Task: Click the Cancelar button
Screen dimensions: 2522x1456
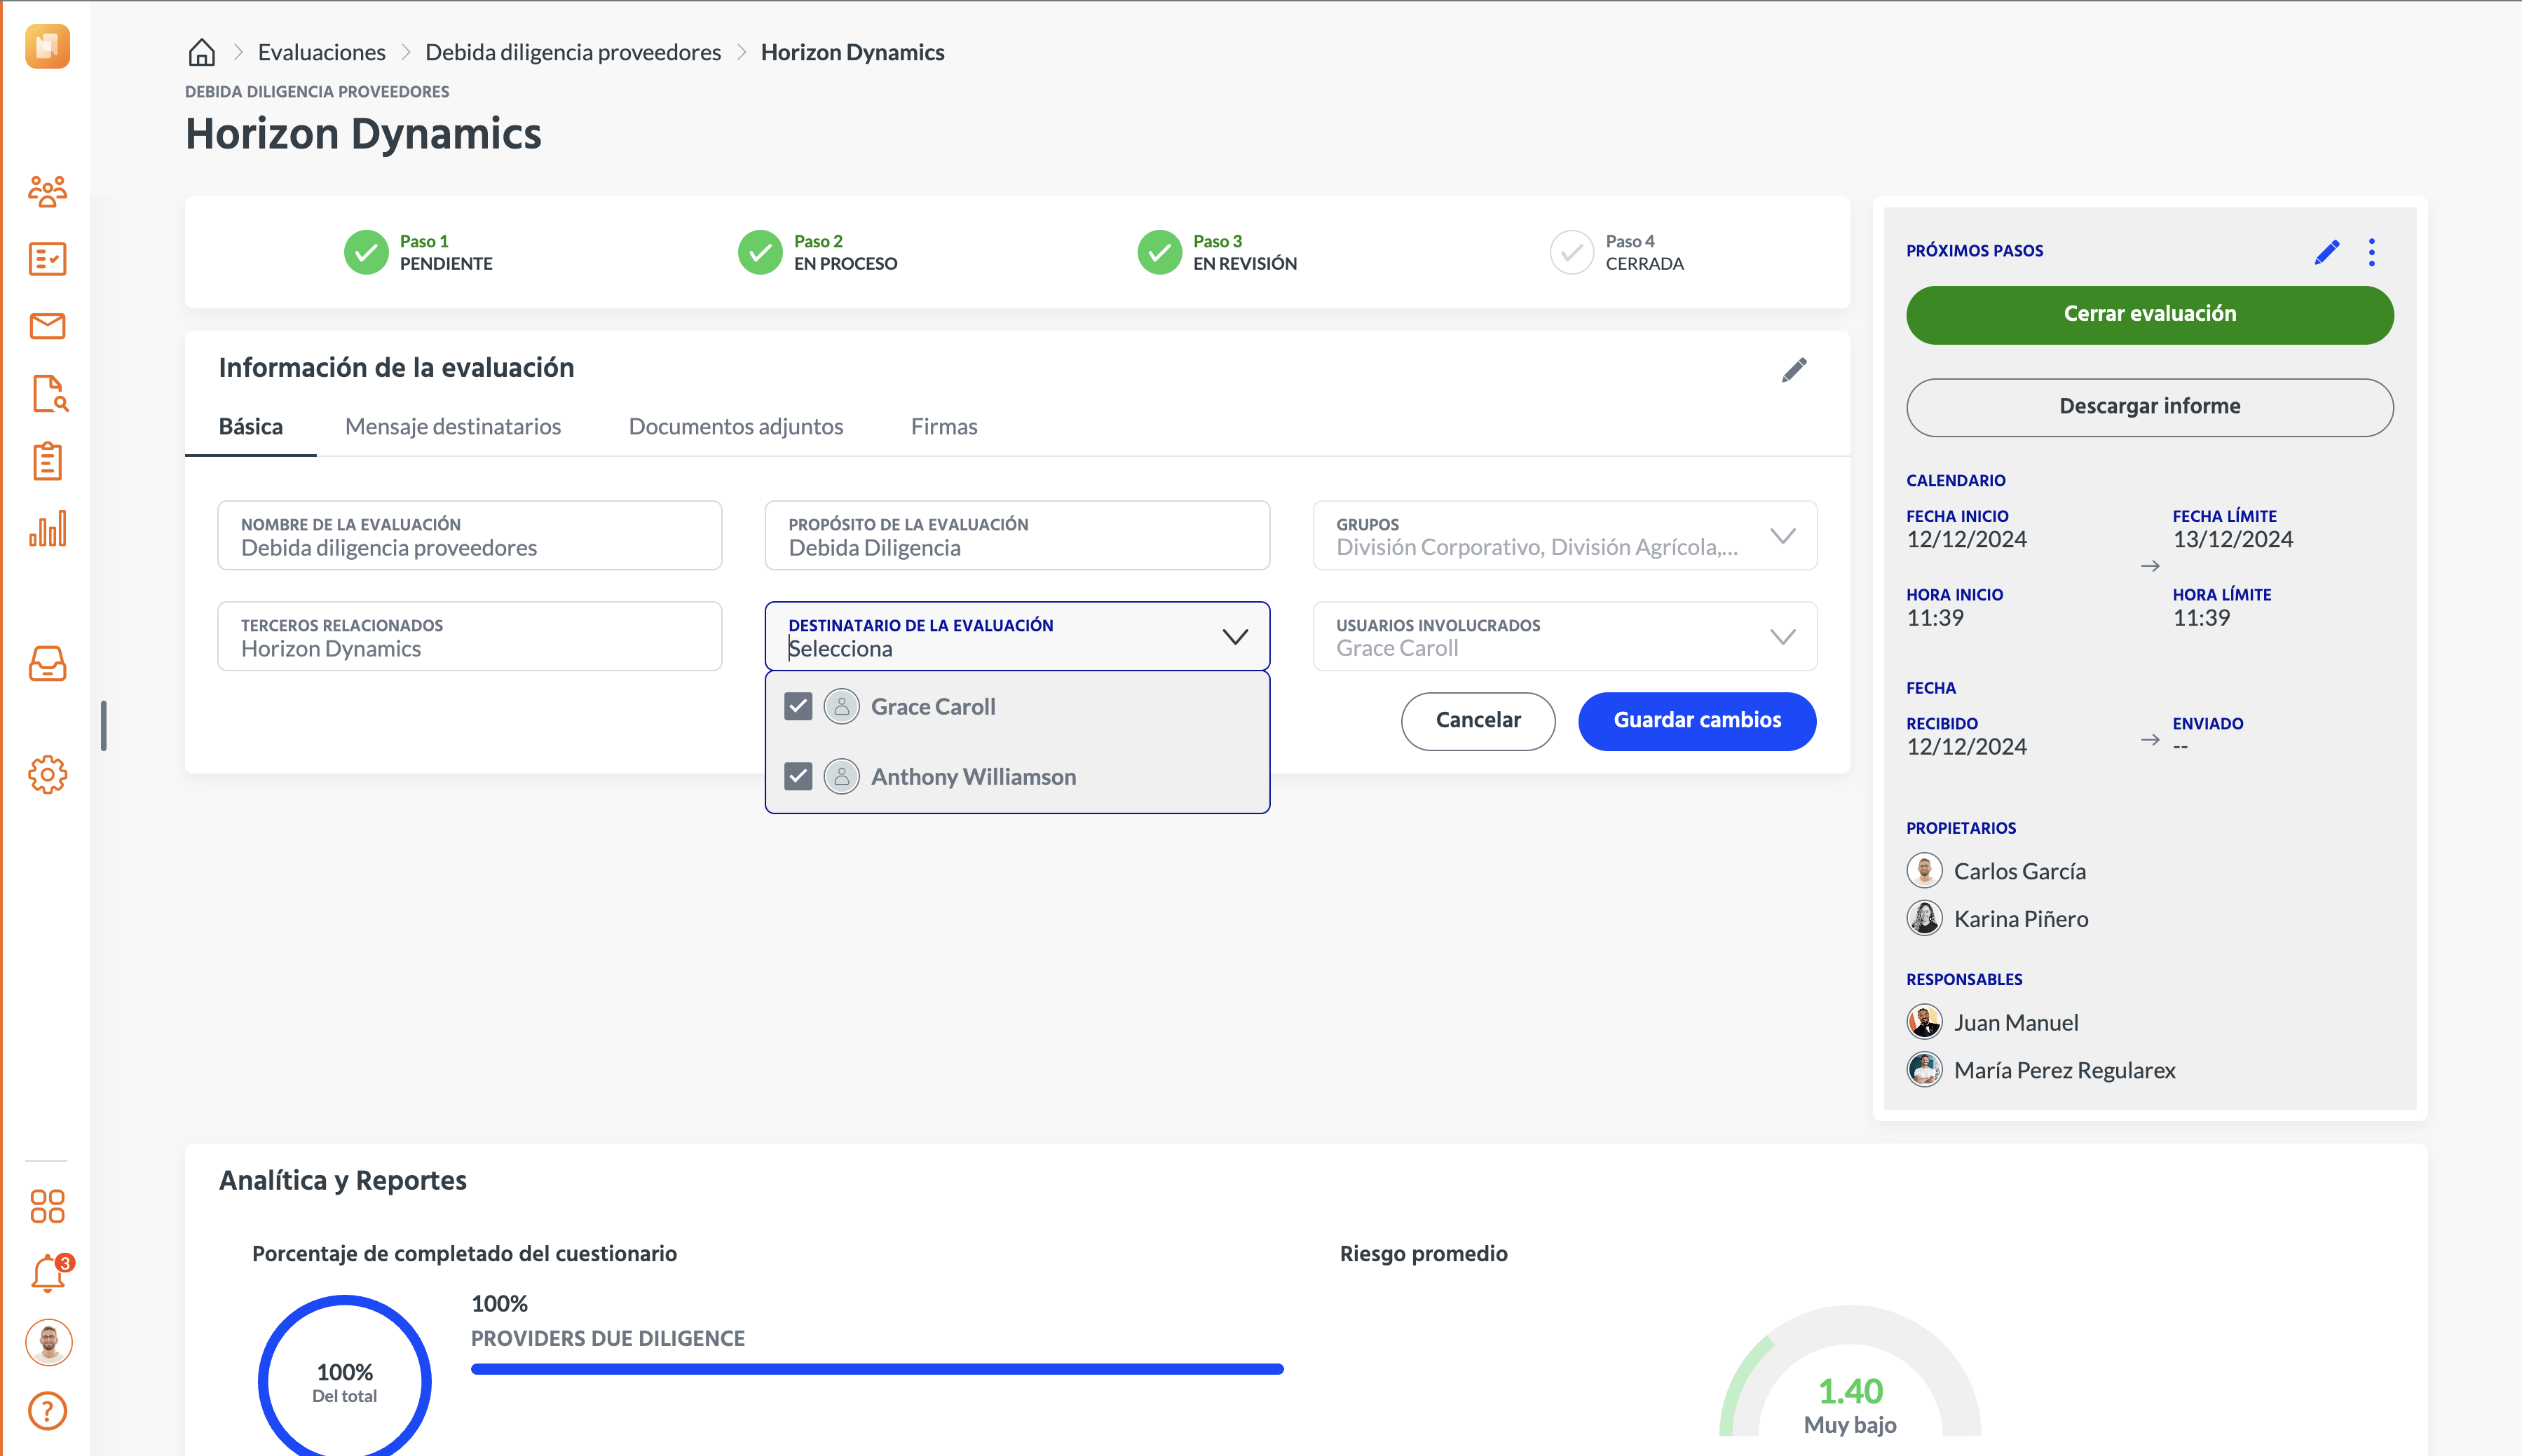Action: coord(1478,721)
